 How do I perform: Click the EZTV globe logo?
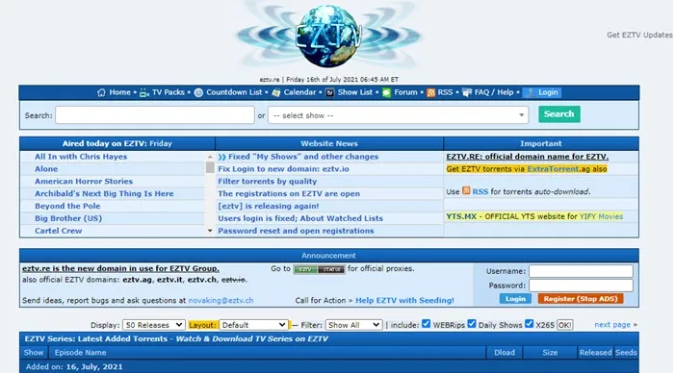point(329,37)
